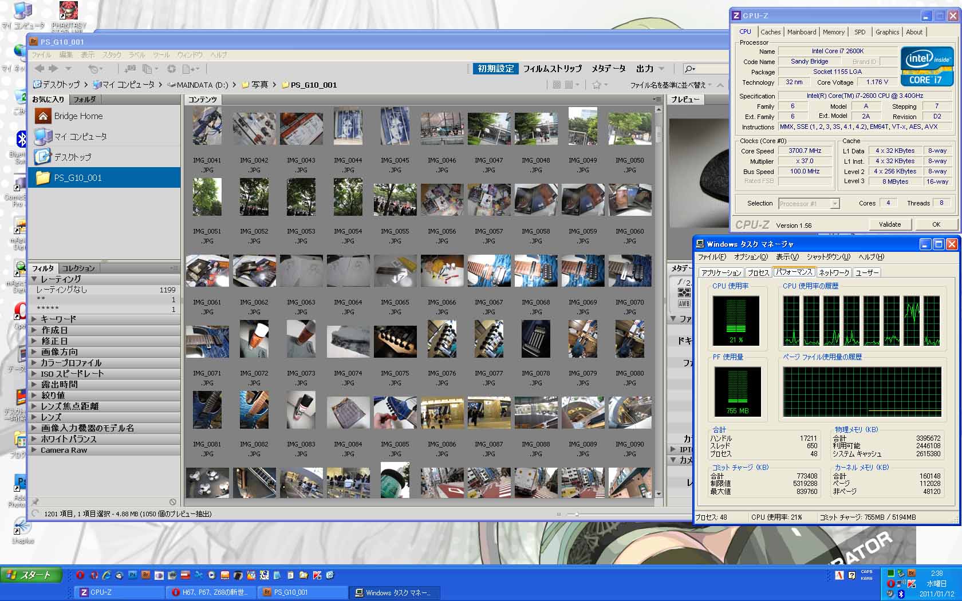Go back with Bridge's back arrow

point(40,69)
